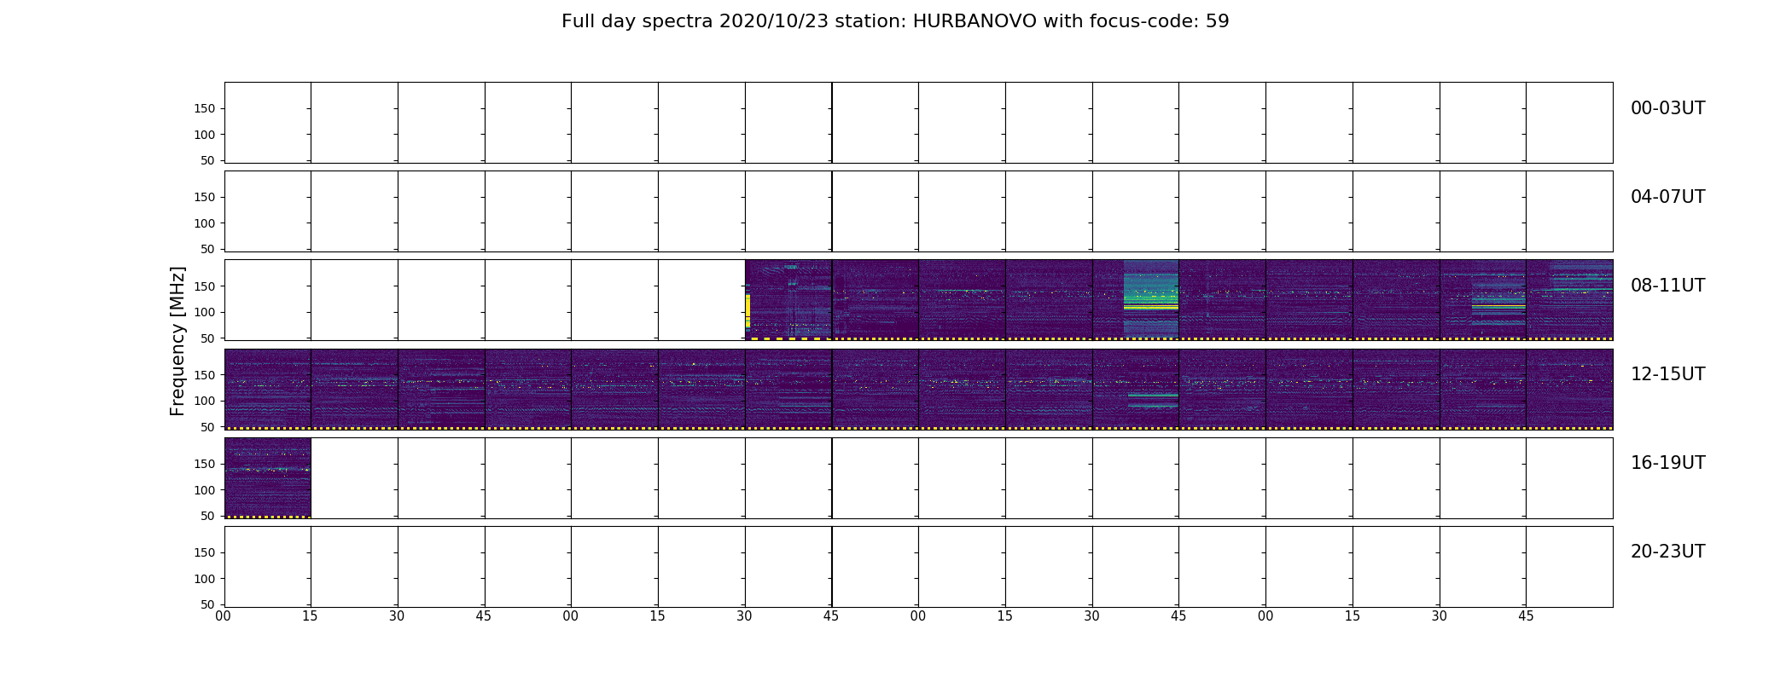
Task: Click the rightmost 45 label on the time axis
Action: (1526, 616)
